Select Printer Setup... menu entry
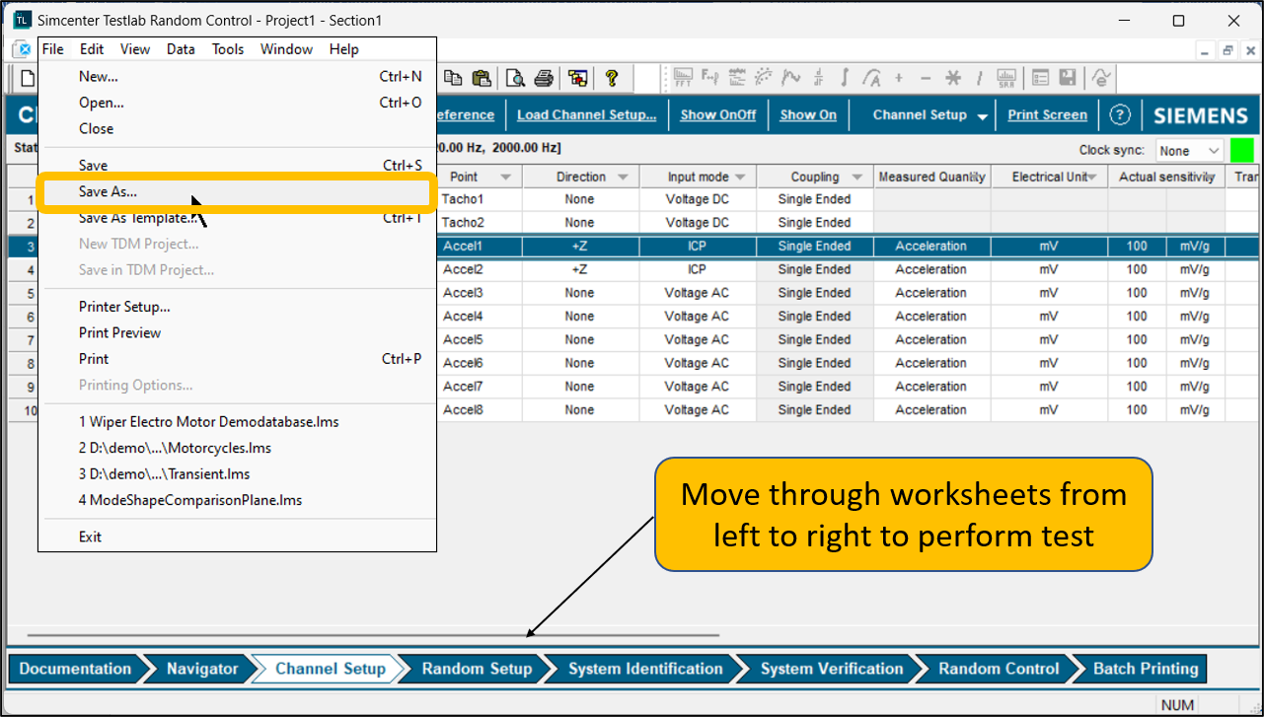Screen dimensions: 1264x717 [124, 307]
